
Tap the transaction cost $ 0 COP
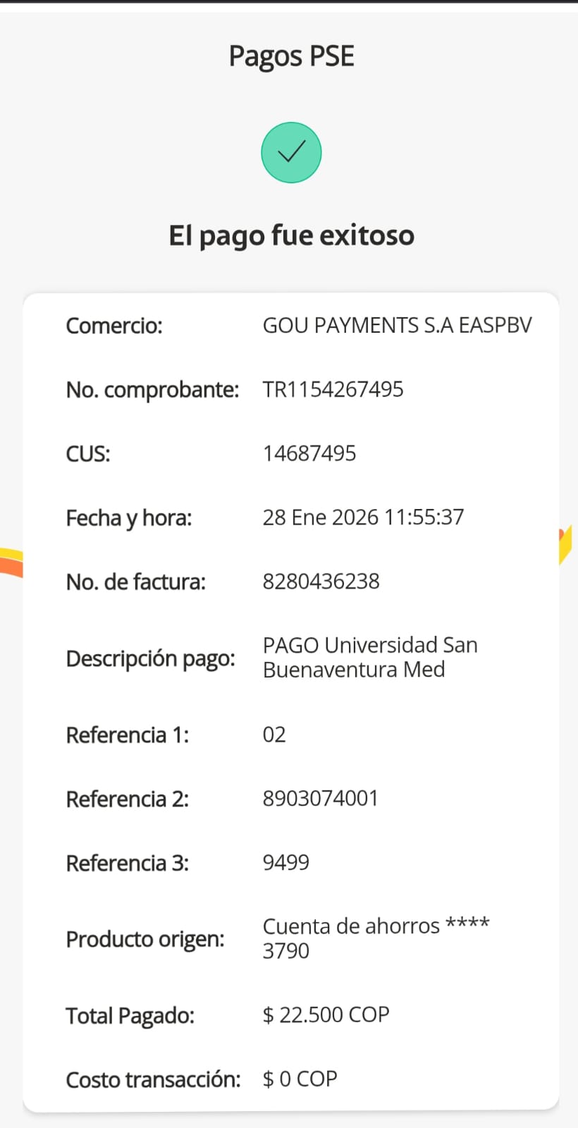[x=300, y=1079]
